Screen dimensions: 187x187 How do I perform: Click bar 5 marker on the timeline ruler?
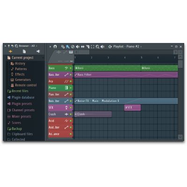(141, 58)
